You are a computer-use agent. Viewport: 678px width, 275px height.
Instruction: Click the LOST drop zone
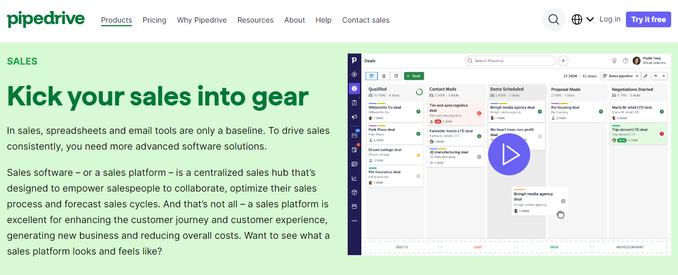tap(478, 247)
